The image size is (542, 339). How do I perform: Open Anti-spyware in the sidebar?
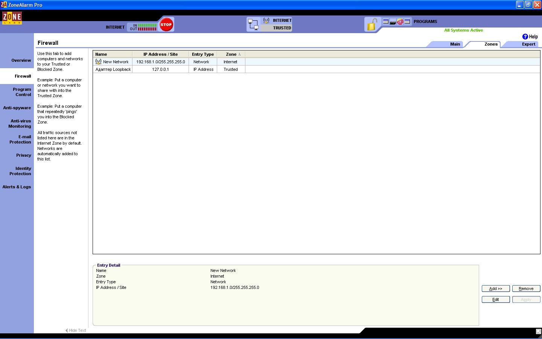point(17,108)
